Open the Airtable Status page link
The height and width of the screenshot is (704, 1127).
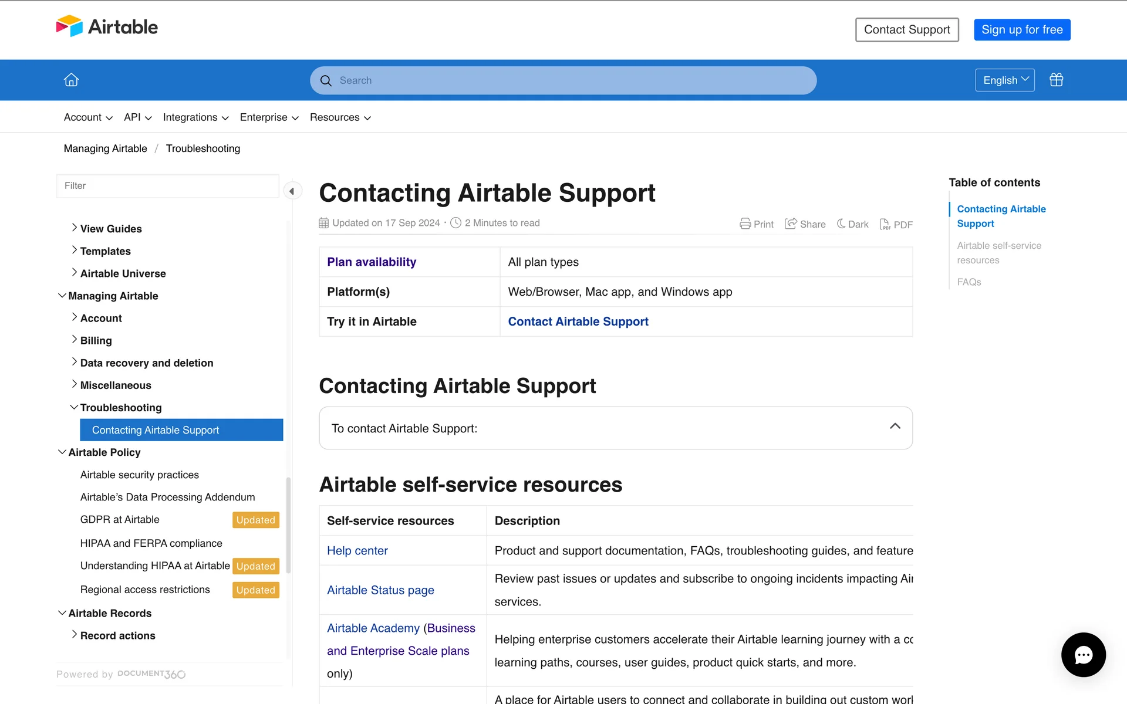(380, 590)
